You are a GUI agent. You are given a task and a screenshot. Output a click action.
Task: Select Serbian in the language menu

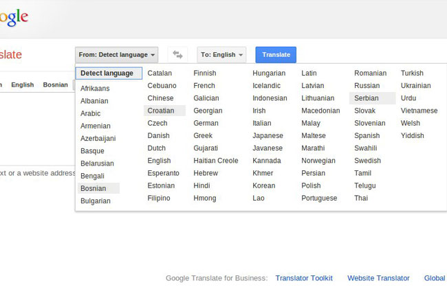[367, 98]
